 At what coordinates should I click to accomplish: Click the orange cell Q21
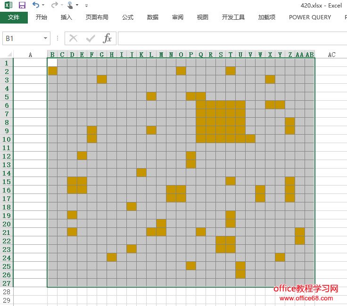click(x=201, y=232)
